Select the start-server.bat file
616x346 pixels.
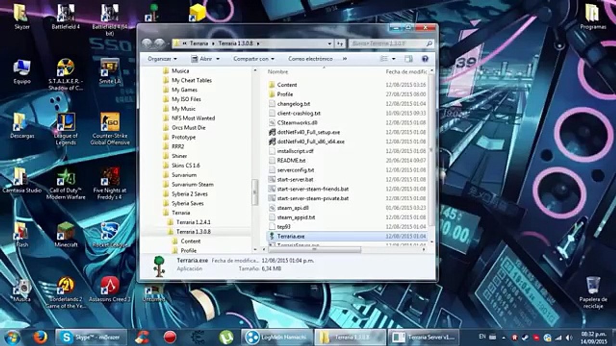[x=295, y=179]
